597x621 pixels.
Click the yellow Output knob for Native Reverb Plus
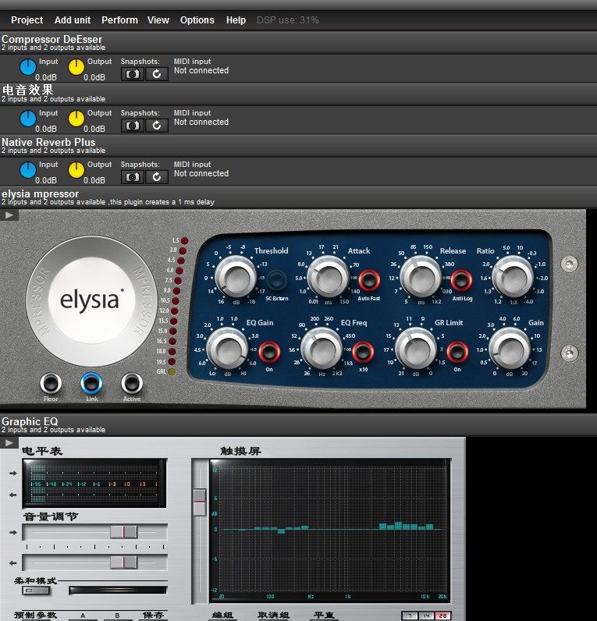pyautogui.click(x=76, y=172)
